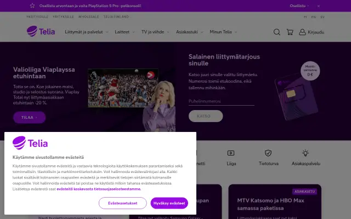Open the shopping cart icon
The width and height of the screenshot is (351, 219).
[x=290, y=32]
